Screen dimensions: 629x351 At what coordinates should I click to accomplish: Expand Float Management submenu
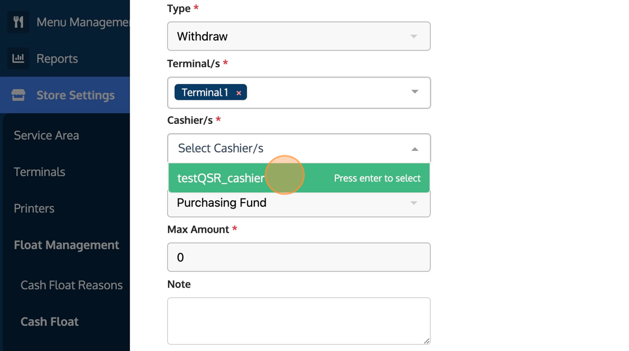point(66,245)
